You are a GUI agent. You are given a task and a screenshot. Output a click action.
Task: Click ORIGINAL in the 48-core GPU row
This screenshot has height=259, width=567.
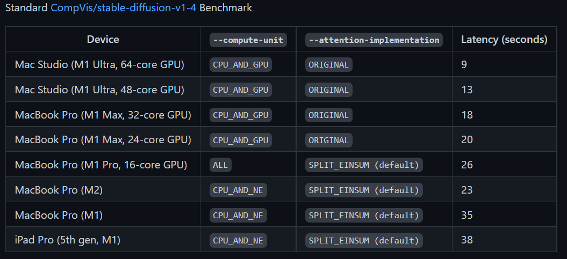click(329, 90)
